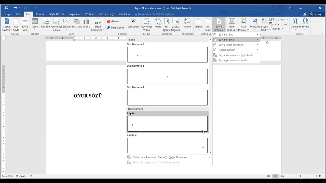
Task: Select the Büyük 1 page number style
Action: click(x=167, y=122)
